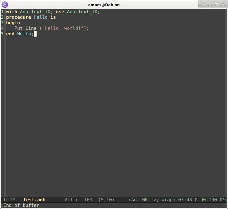Click the '[100.0%]' battery indicator
Screen dimensions: 228x209
[217, 200]
